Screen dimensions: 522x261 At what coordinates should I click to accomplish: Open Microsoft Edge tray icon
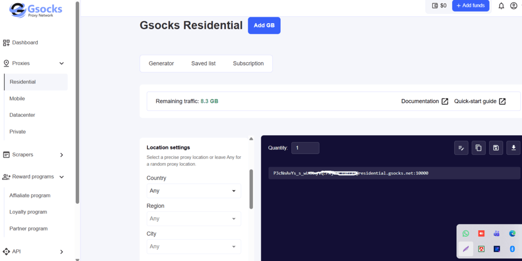[x=512, y=234]
